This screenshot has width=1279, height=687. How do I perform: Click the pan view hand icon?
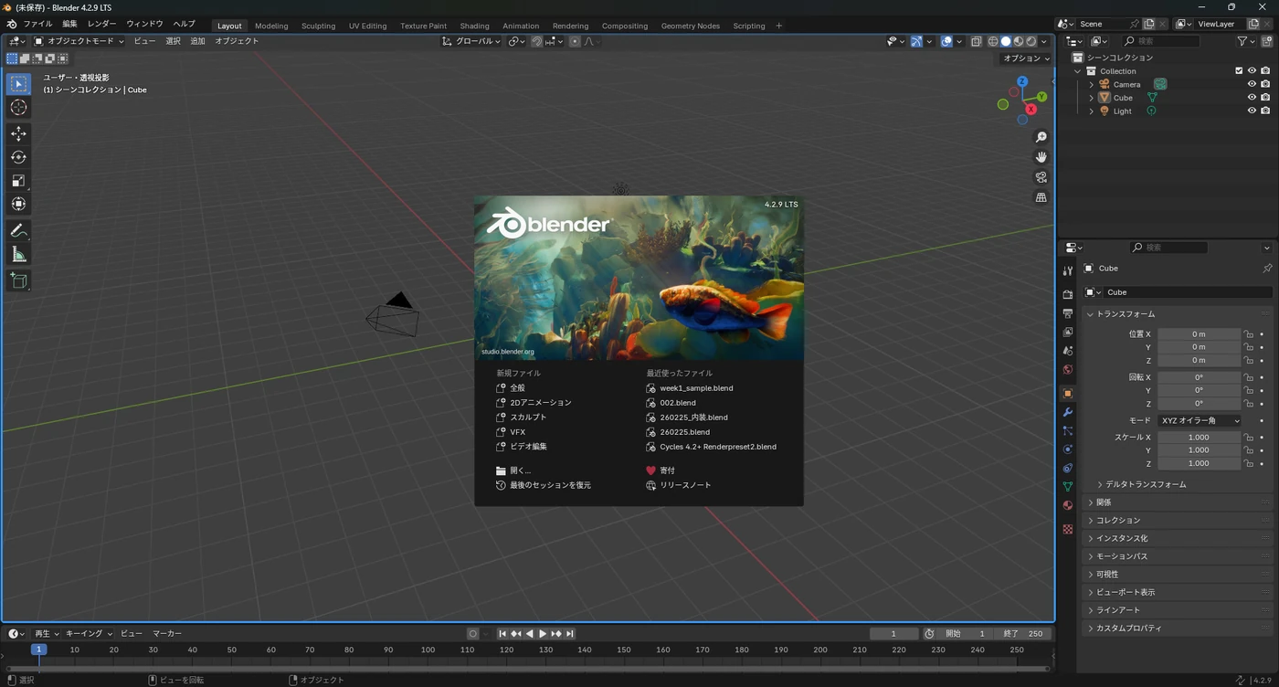[x=1041, y=157]
